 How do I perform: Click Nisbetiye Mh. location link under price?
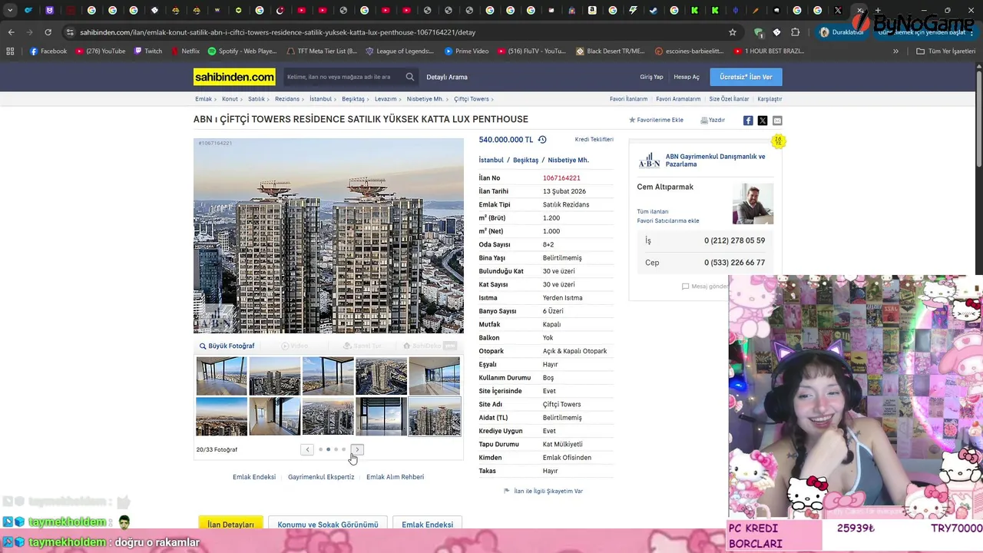coord(568,160)
